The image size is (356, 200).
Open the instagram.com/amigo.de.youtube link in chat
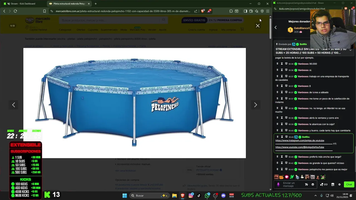click(300, 141)
